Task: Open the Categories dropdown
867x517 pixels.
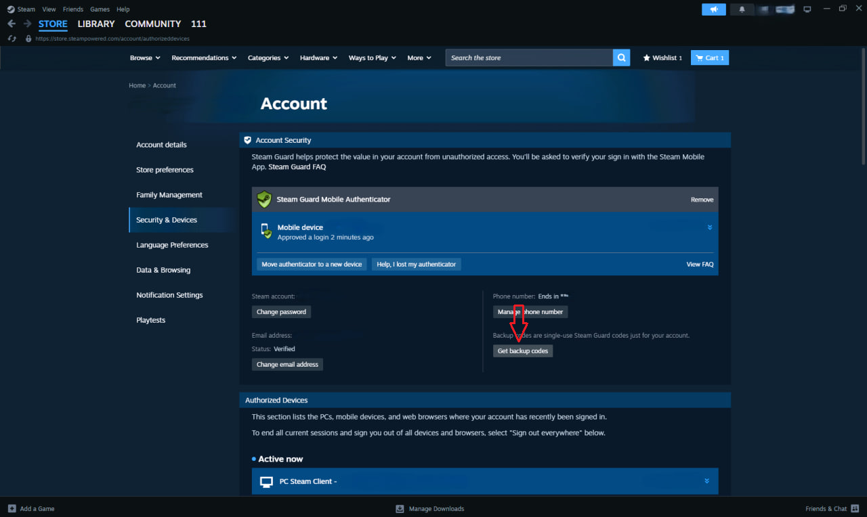Action: pos(268,58)
